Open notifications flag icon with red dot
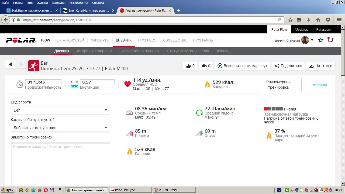Screen dimensions: 345x194 [330, 40]
